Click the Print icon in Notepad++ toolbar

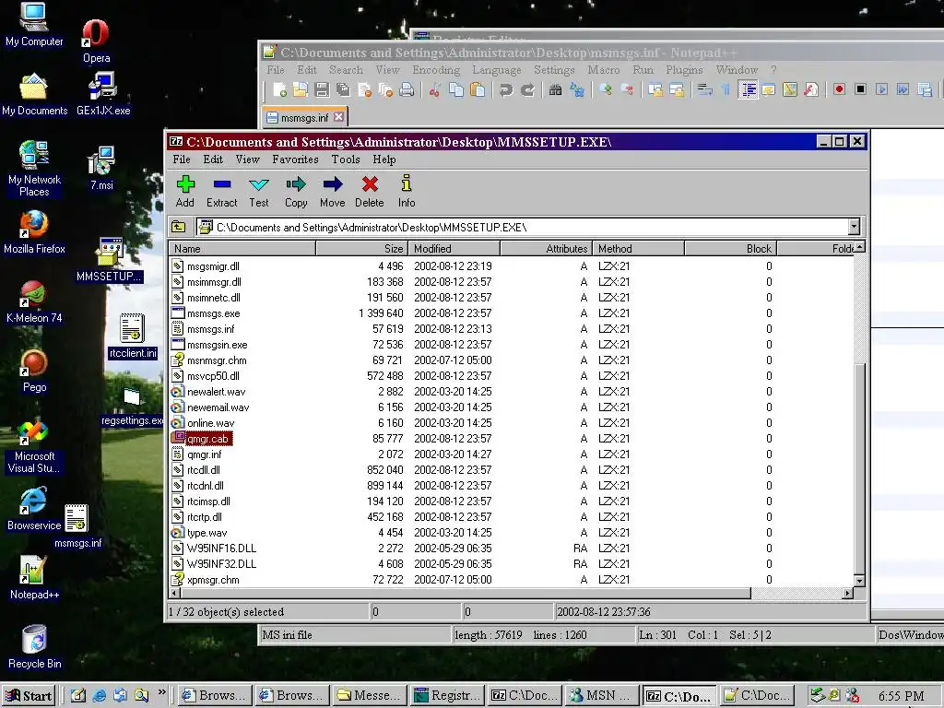point(407,89)
